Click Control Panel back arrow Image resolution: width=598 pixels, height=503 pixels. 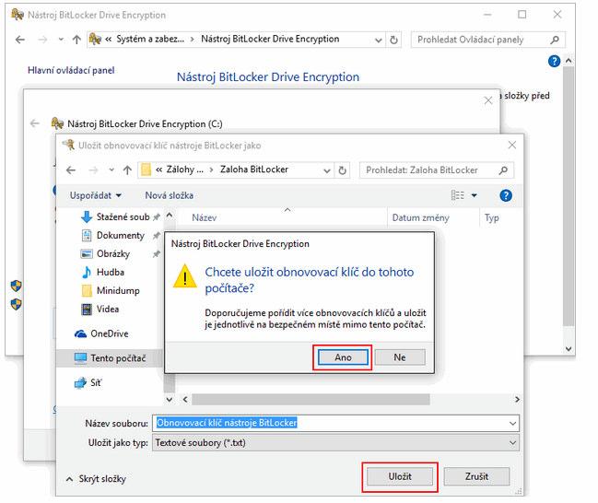tap(20, 40)
